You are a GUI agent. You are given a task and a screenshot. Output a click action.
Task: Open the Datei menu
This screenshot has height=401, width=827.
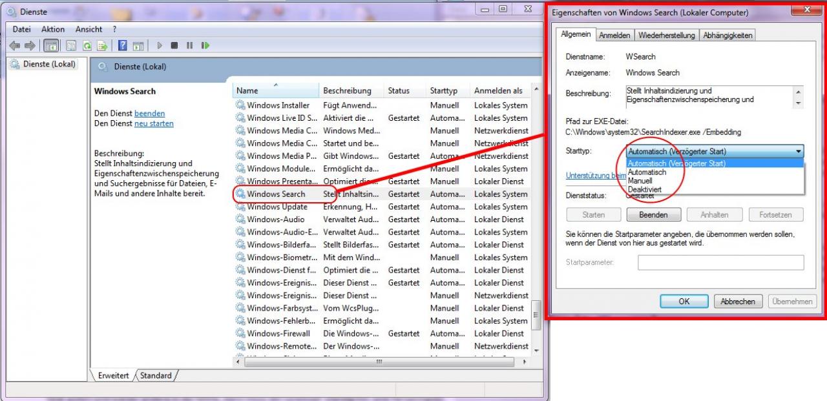(21, 29)
